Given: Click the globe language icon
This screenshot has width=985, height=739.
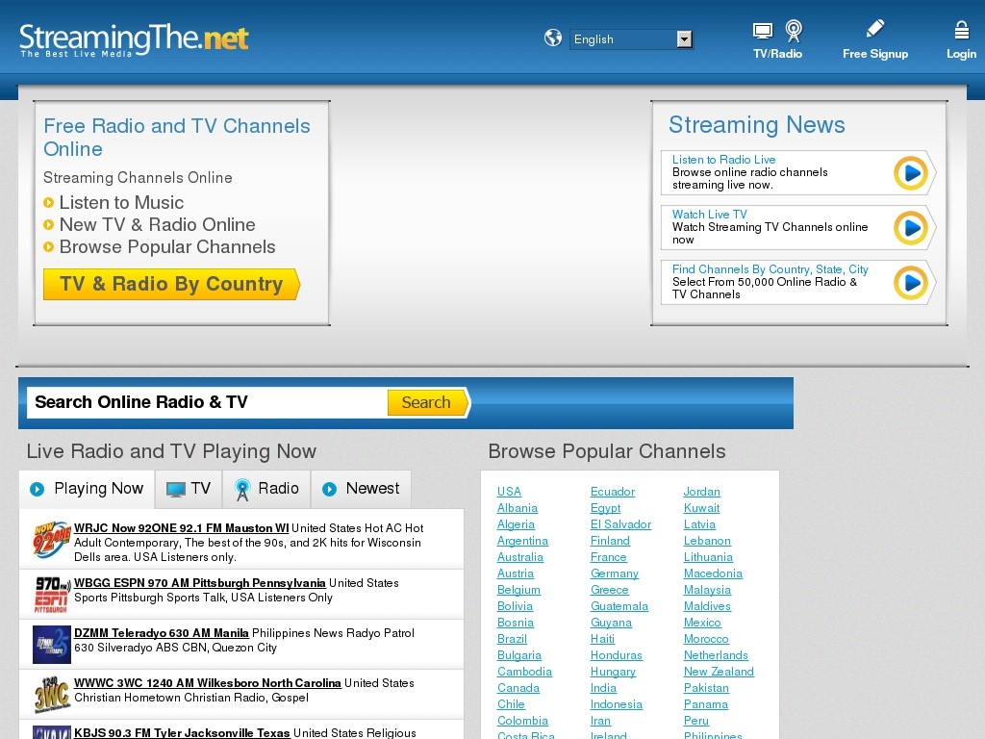Looking at the screenshot, I should point(553,38).
